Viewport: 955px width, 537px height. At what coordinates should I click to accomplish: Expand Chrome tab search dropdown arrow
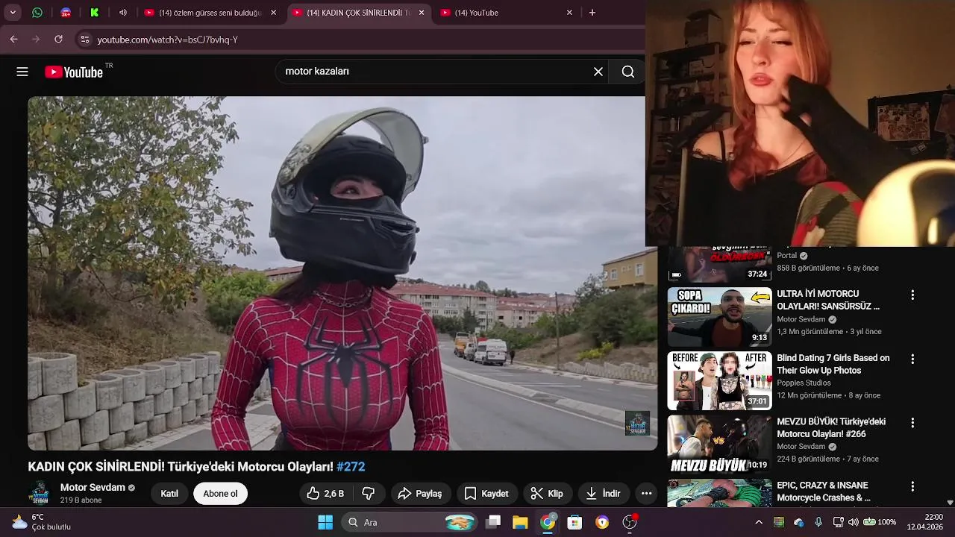[13, 13]
